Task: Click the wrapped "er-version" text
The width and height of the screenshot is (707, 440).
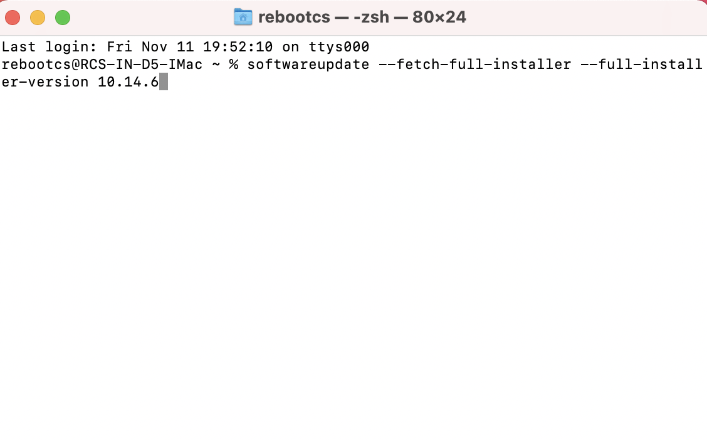Action: click(x=45, y=82)
